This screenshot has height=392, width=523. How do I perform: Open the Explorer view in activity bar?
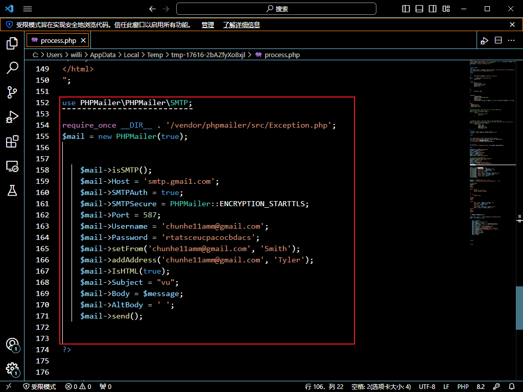pyautogui.click(x=12, y=43)
